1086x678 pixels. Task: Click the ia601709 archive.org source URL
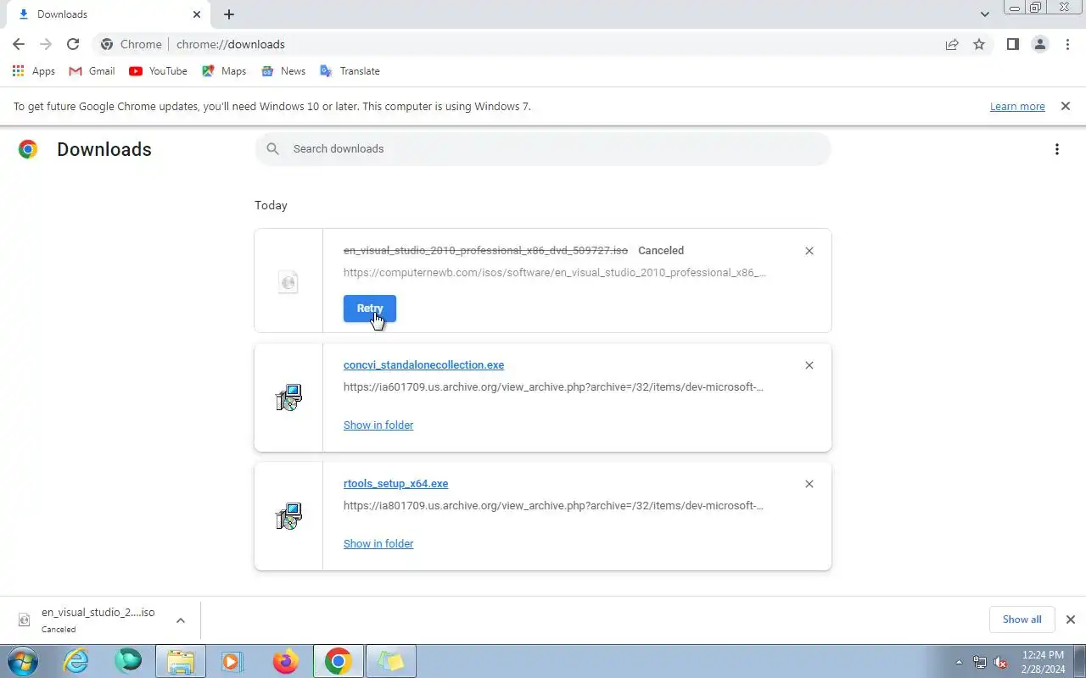(553, 387)
